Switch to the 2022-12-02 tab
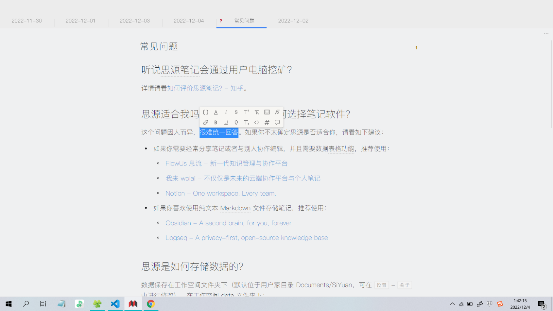The width and height of the screenshot is (553, 311). pos(293,21)
